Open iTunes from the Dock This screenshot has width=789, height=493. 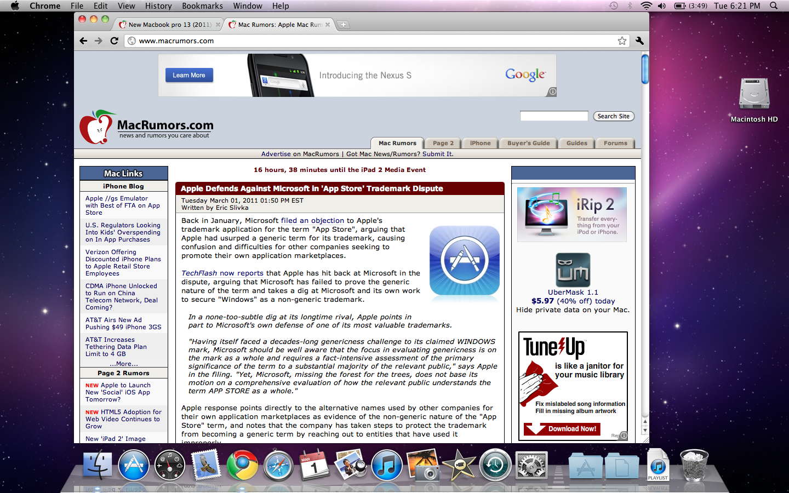click(387, 465)
